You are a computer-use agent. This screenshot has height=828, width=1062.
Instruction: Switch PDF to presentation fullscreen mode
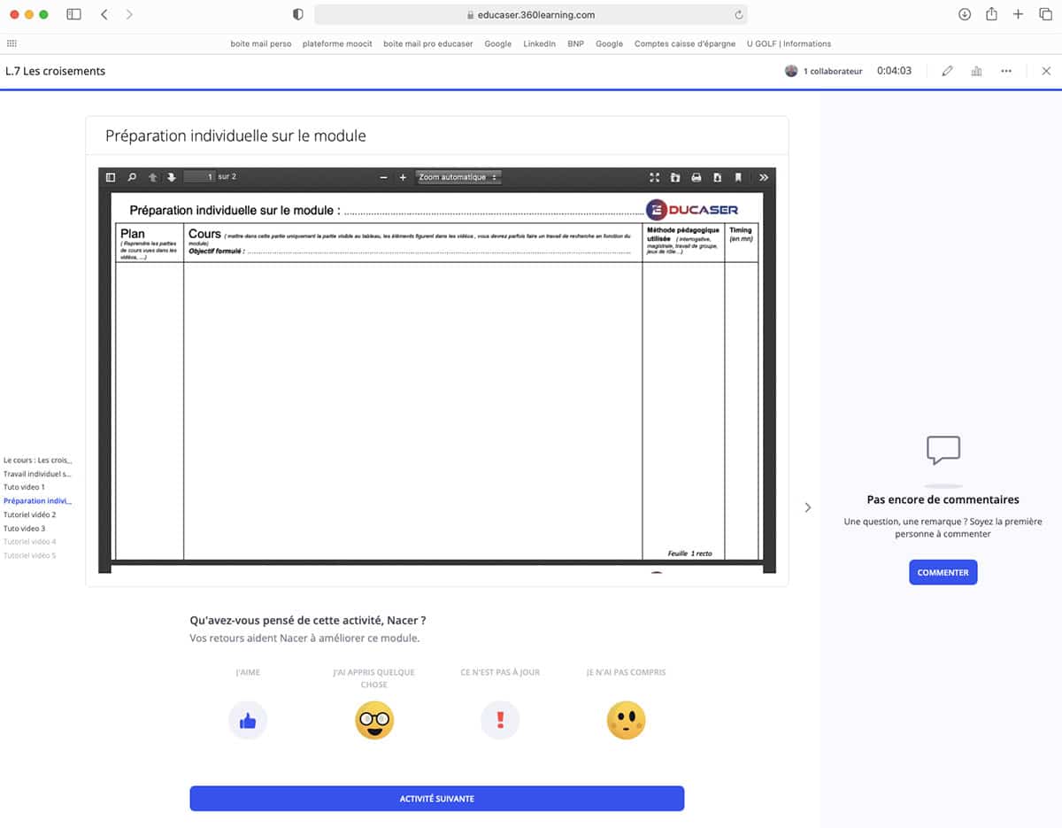(655, 177)
